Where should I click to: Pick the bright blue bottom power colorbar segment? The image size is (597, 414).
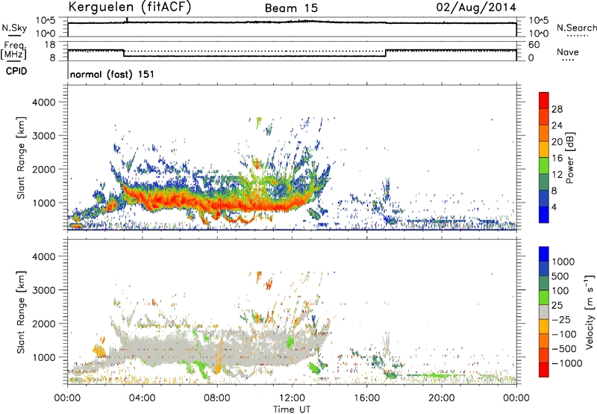[544, 214]
